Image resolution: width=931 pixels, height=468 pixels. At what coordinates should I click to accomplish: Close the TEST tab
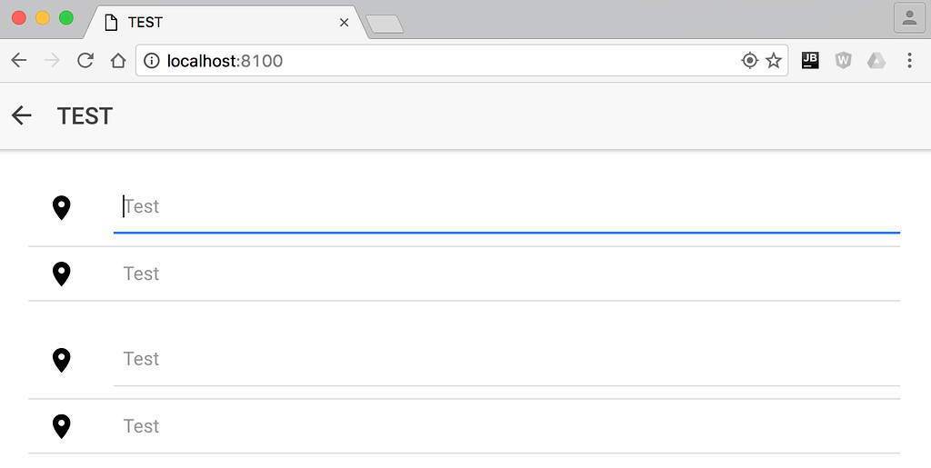pyautogui.click(x=344, y=23)
